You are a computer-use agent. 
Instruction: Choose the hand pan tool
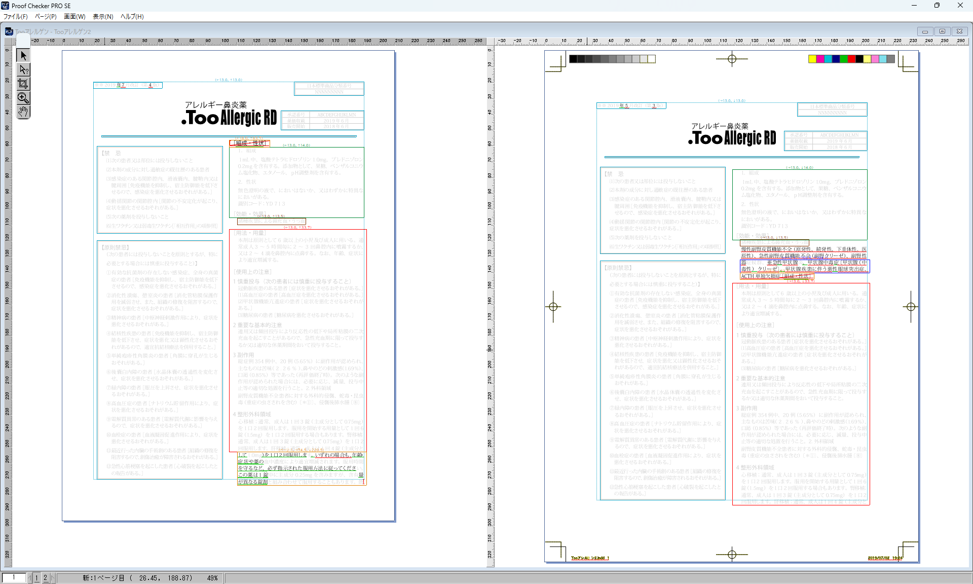point(23,112)
